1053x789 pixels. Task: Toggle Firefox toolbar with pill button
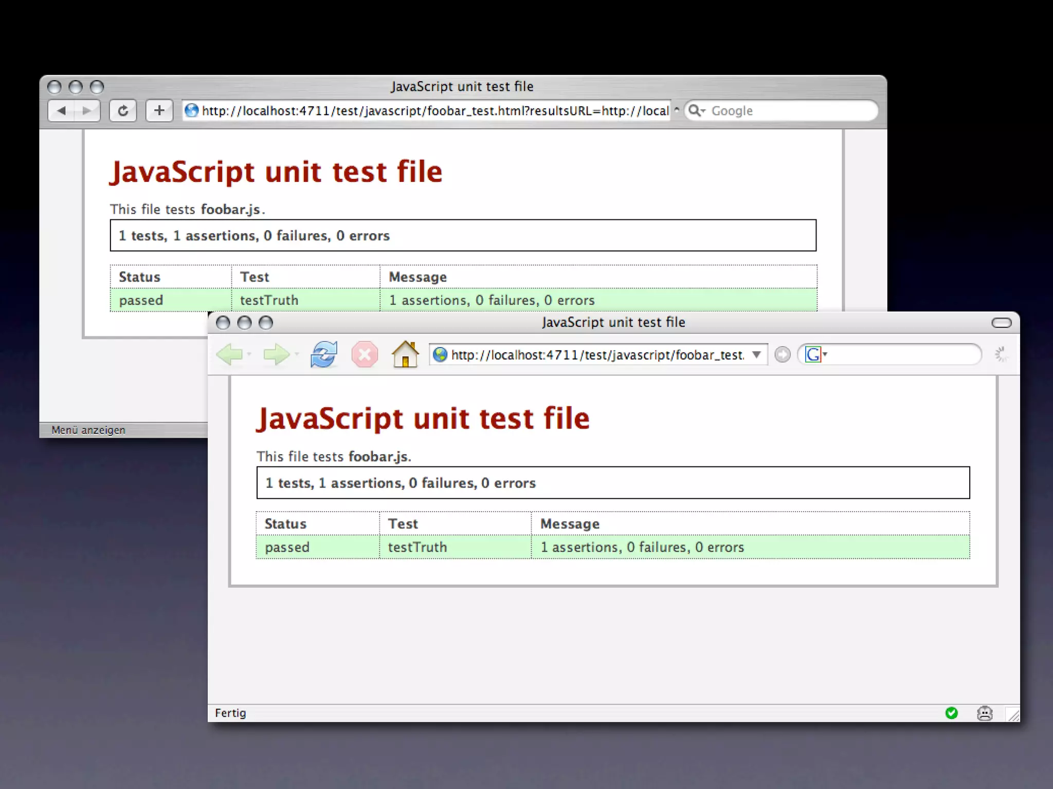(1001, 323)
